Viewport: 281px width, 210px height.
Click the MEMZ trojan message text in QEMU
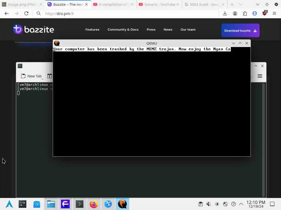(142, 49)
